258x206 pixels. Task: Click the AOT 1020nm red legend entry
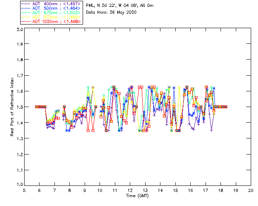click(x=51, y=21)
